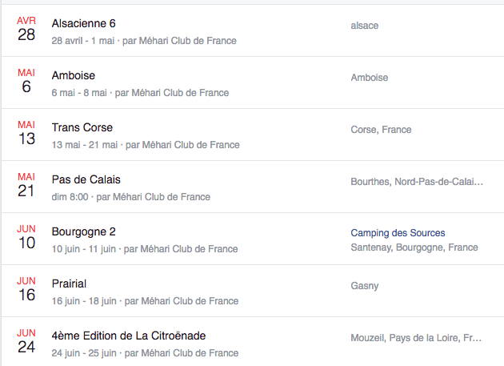Select the Mouzeil, Pays de la Loire location

[x=416, y=338]
